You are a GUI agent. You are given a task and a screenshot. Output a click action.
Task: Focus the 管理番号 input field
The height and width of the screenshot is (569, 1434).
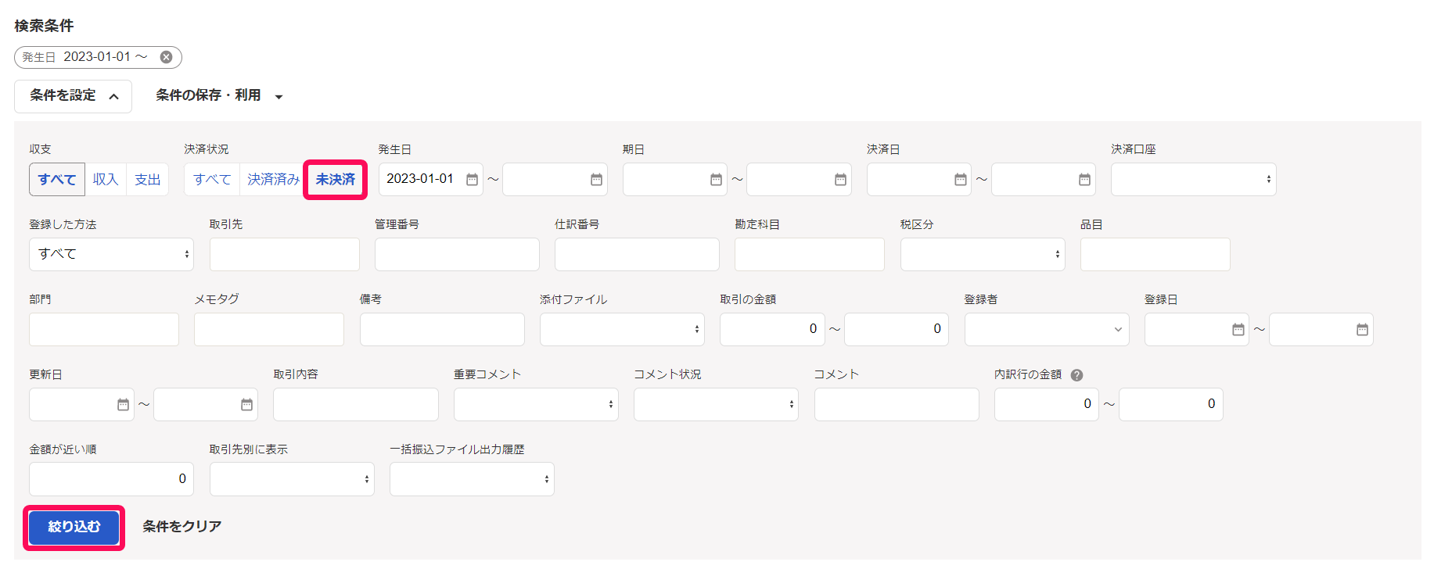457,255
